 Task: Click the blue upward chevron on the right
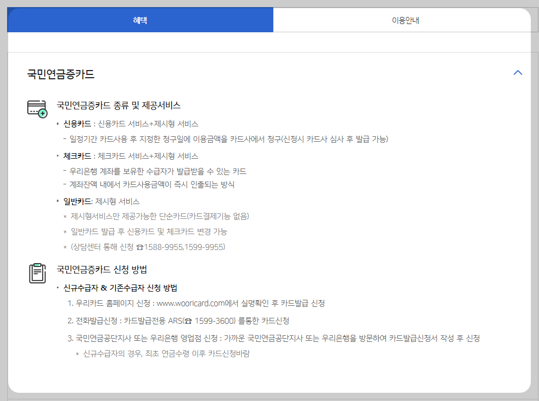click(518, 72)
